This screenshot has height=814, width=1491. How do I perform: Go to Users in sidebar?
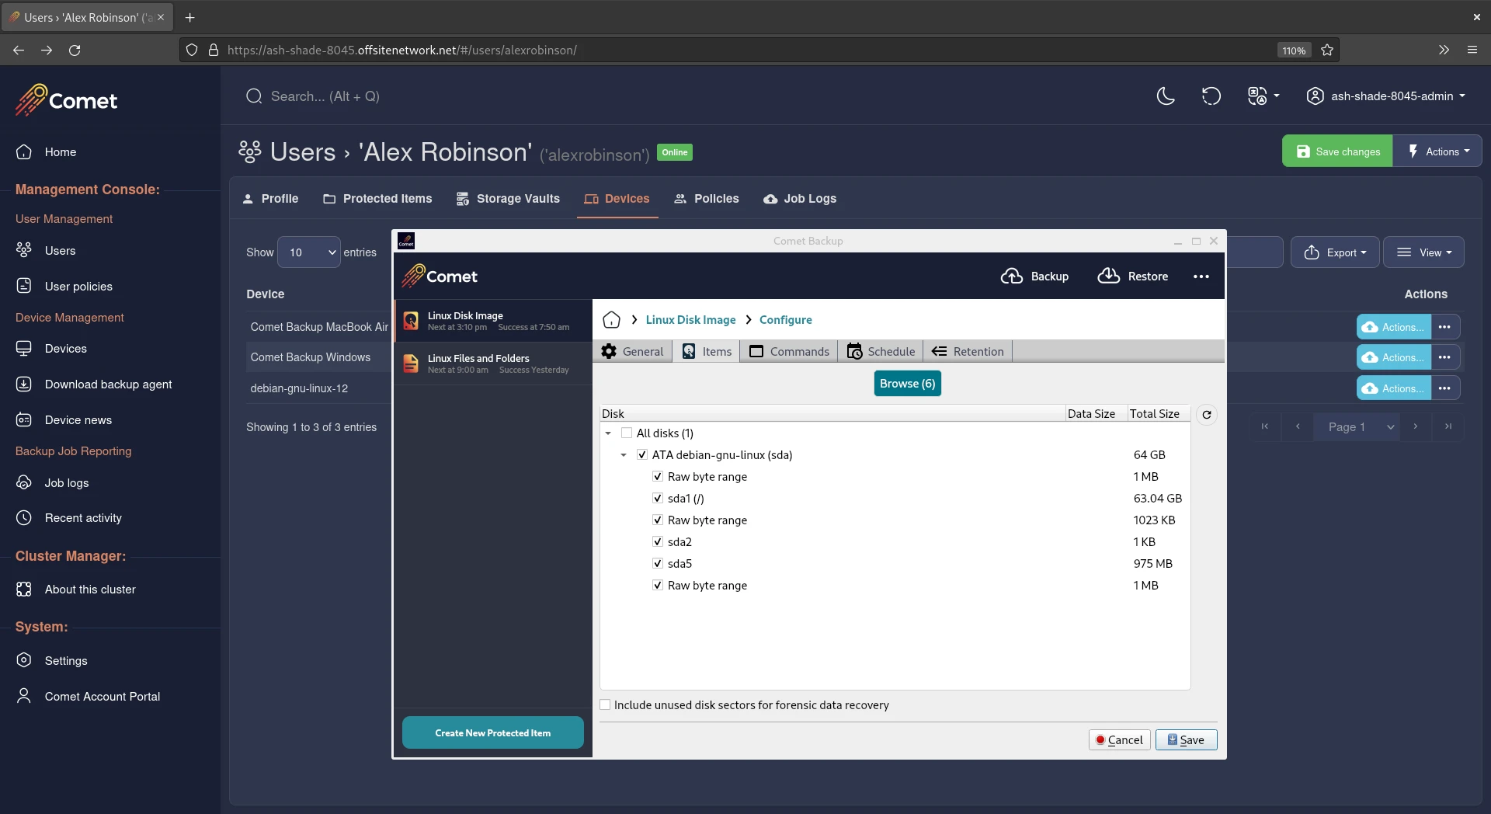[x=60, y=251]
